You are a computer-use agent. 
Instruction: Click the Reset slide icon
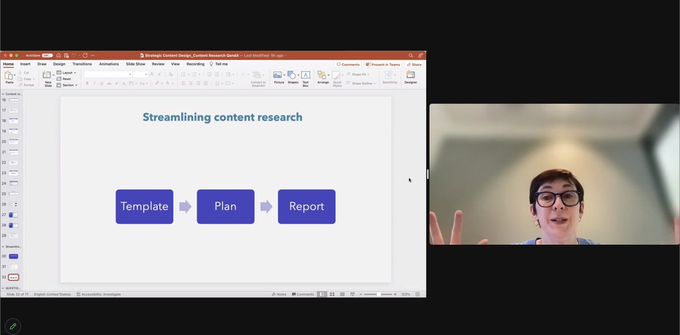point(59,79)
